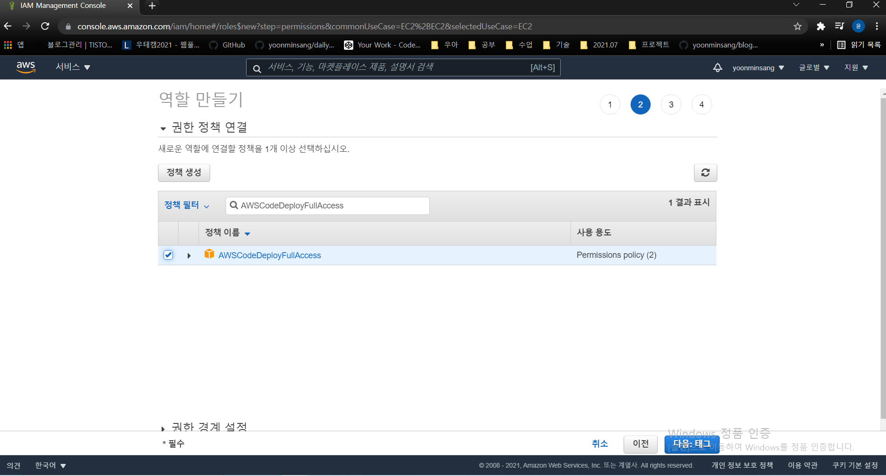
Task: Open the 지원 support dropdown
Action: (x=856, y=68)
